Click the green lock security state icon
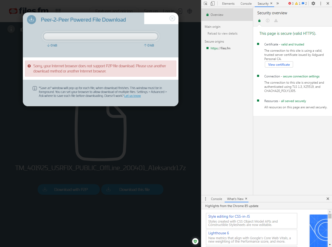Screen dimensions: 332x247 tap(259, 21)
